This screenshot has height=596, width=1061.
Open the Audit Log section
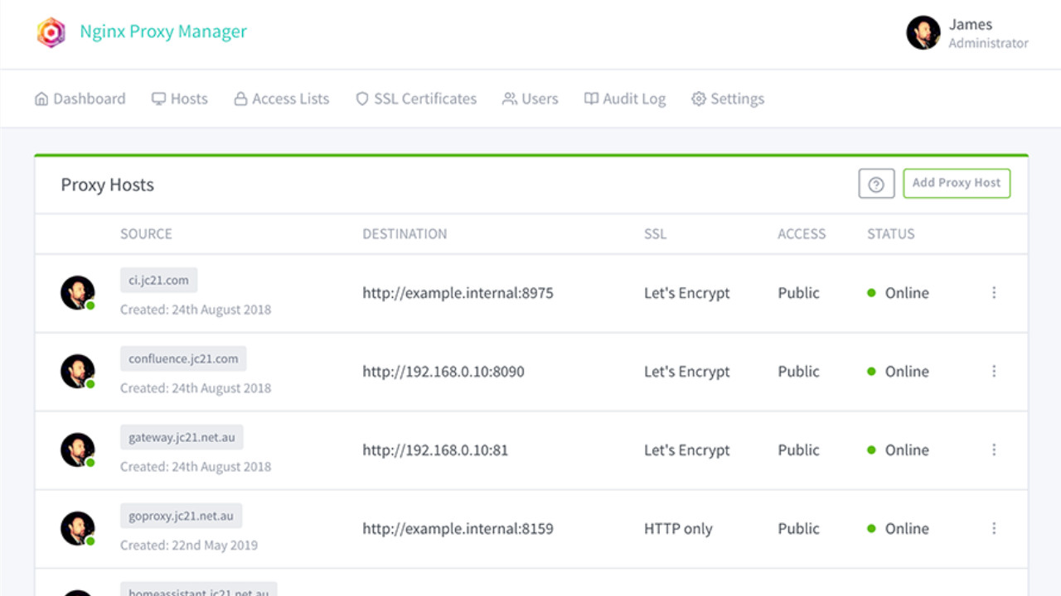point(624,98)
